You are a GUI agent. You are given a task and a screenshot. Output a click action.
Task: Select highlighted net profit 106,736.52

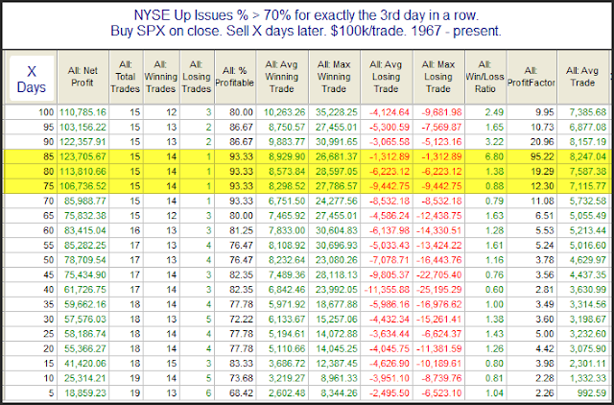[83, 186]
